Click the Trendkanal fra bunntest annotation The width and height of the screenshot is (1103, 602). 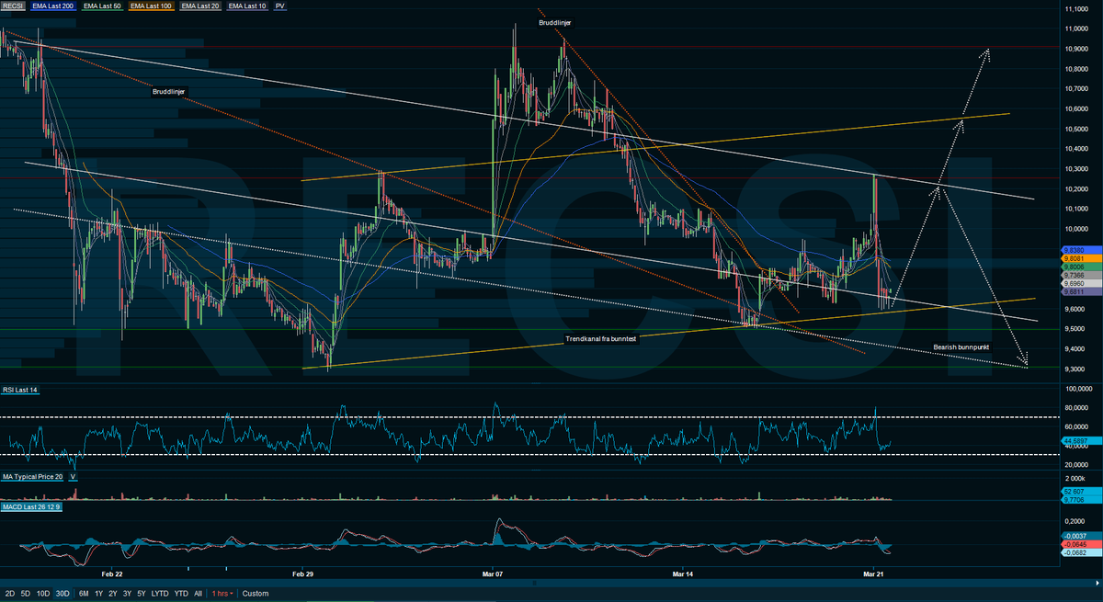pyautogui.click(x=601, y=339)
